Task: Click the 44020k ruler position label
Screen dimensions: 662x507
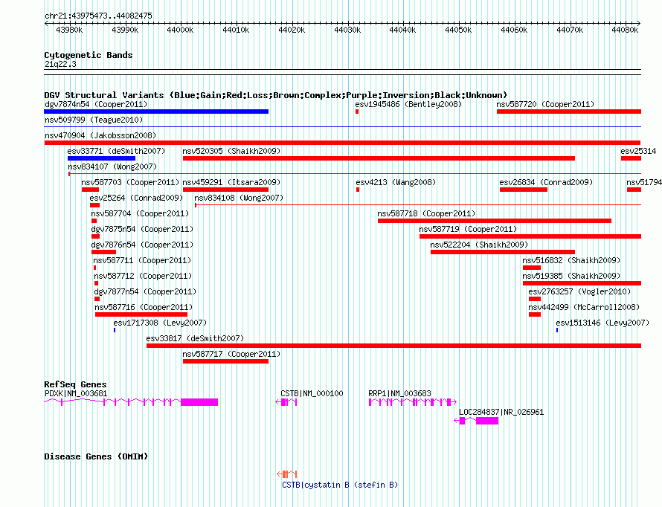Action: pyautogui.click(x=292, y=30)
